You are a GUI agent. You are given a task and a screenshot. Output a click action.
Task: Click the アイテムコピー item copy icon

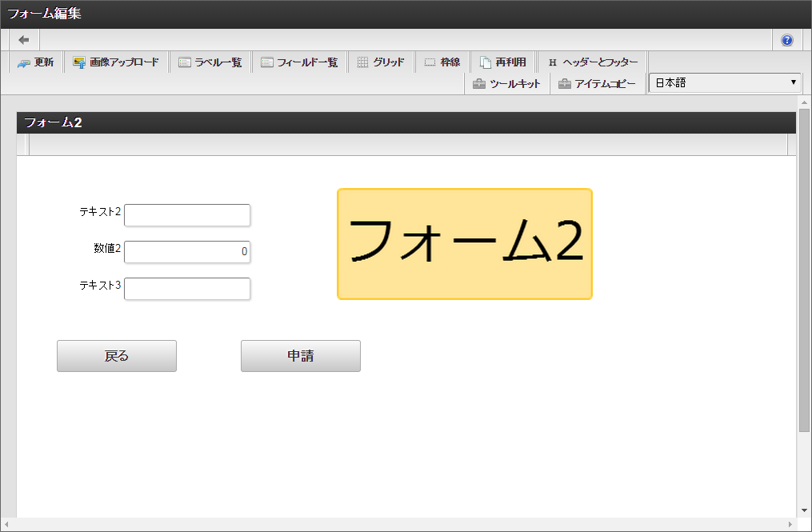(x=598, y=82)
